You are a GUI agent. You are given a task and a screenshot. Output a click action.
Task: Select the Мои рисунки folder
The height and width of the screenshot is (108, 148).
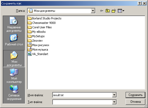pyautogui.click(x=38, y=45)
